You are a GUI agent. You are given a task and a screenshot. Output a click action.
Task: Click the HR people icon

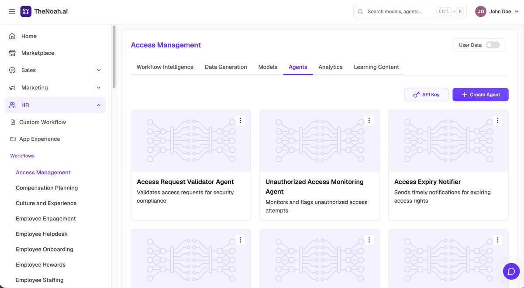coord(13,105)
